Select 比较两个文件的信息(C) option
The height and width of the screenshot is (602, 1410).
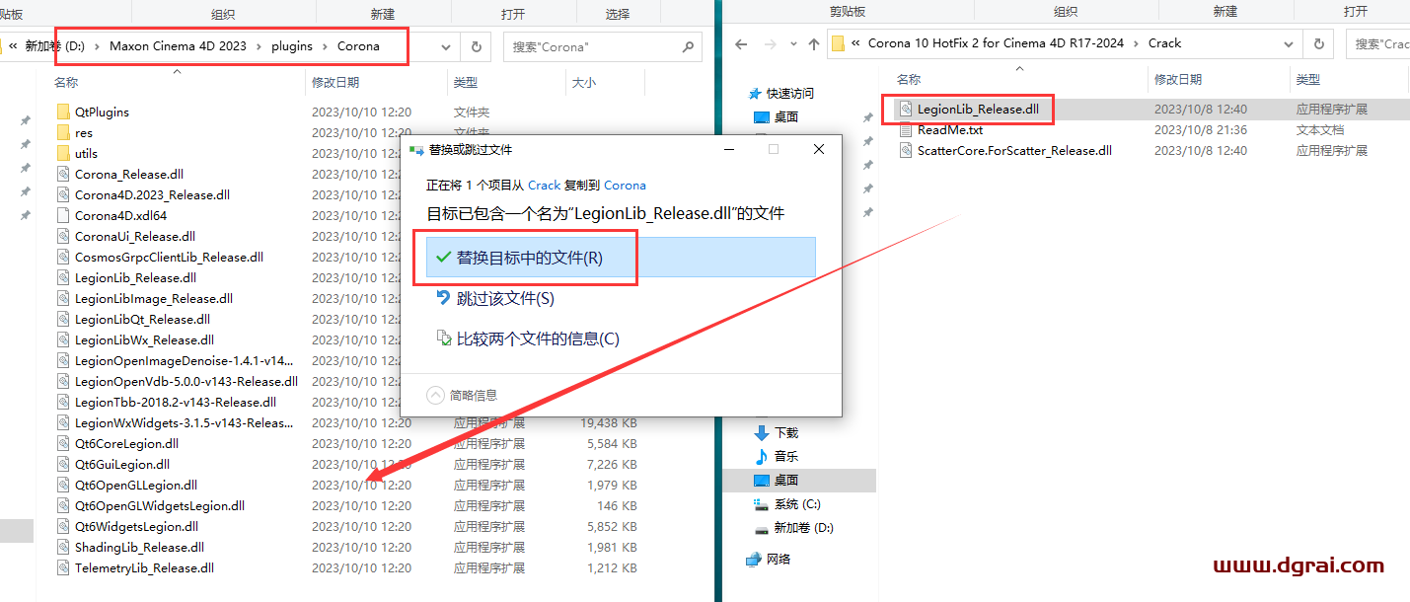click(x=528, y=339)
